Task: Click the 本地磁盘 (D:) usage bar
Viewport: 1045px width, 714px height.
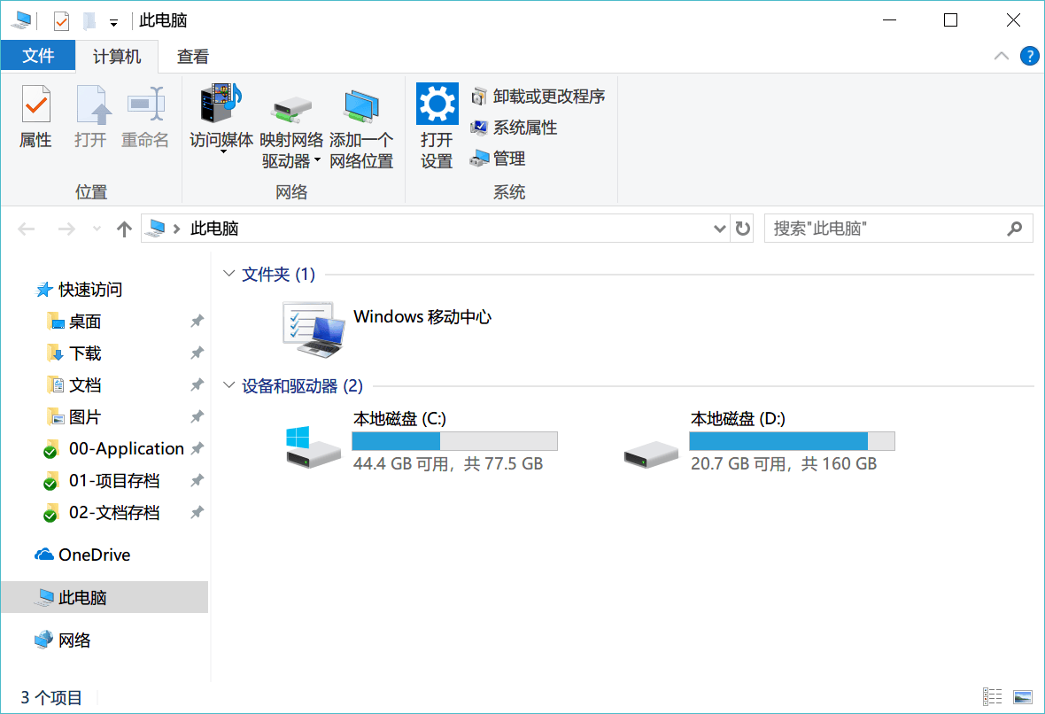Action: [x=792, y=441]
